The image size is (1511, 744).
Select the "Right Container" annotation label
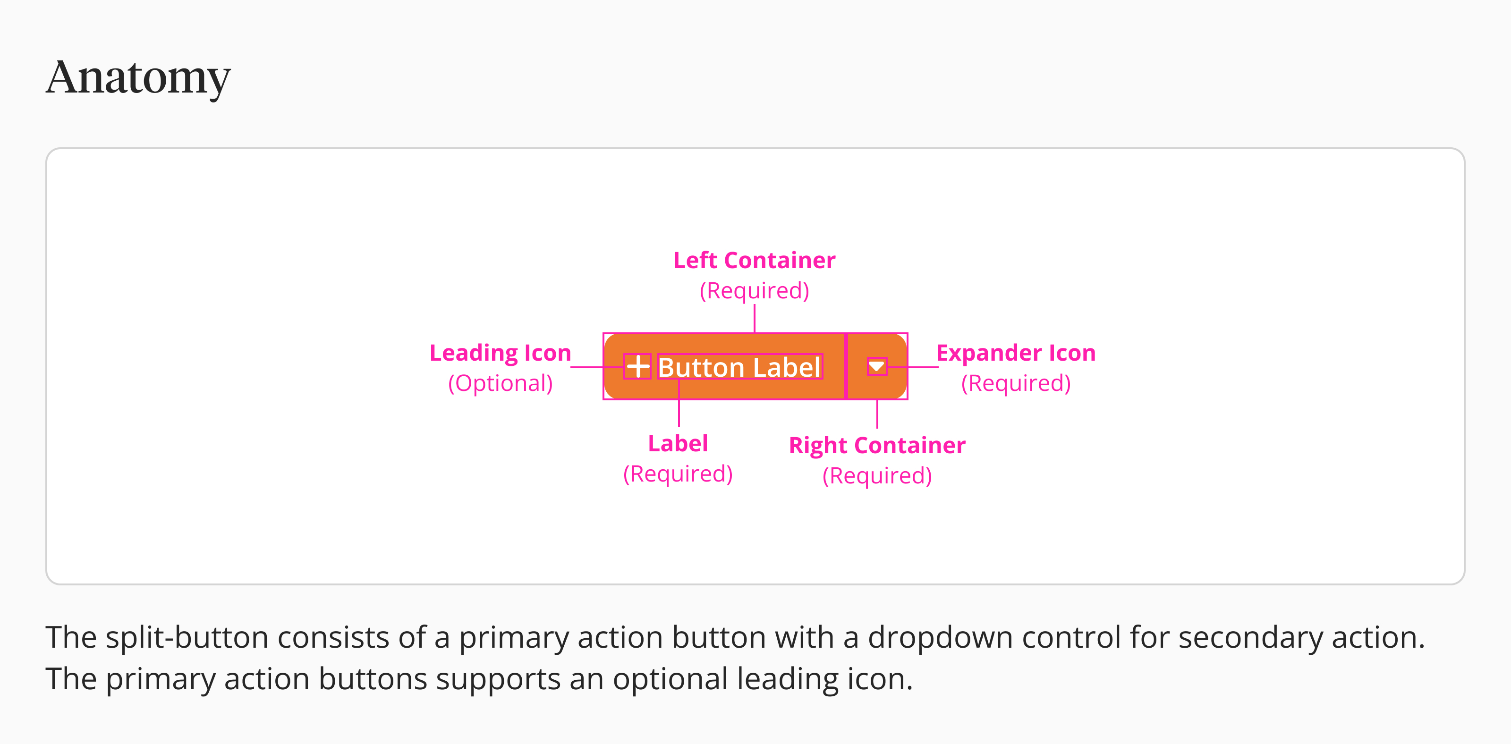(x=877, y=446)
